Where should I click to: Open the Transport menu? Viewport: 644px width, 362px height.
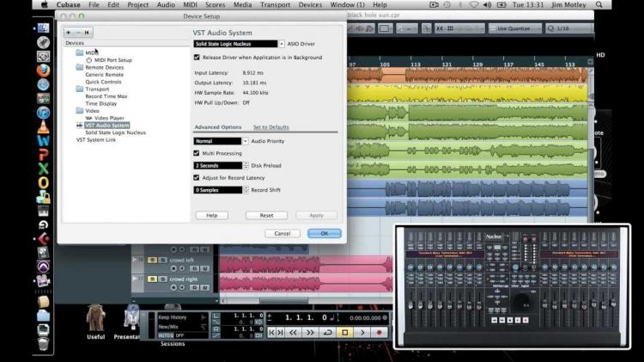[x=275, y=5]
